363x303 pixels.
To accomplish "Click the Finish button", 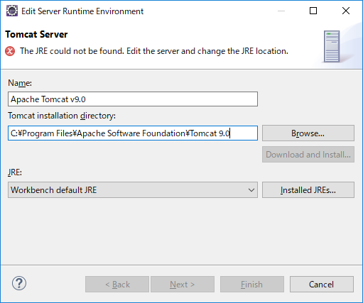I will [252, 284].
